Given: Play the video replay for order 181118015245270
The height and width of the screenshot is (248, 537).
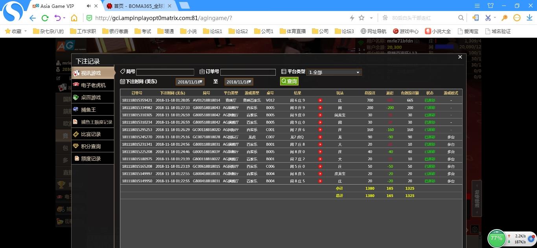Looking at the screenshot, I should (x=320, y=137).
